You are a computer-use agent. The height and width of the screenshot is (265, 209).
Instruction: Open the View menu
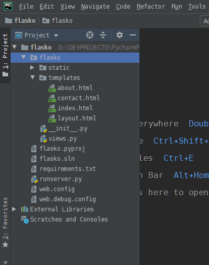(68, 7)
